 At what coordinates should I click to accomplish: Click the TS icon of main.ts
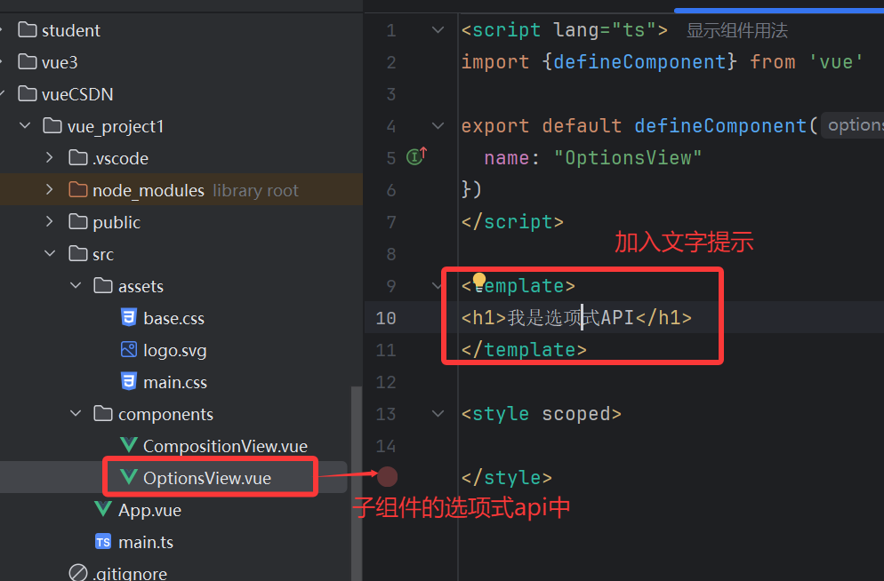point(103,542)
